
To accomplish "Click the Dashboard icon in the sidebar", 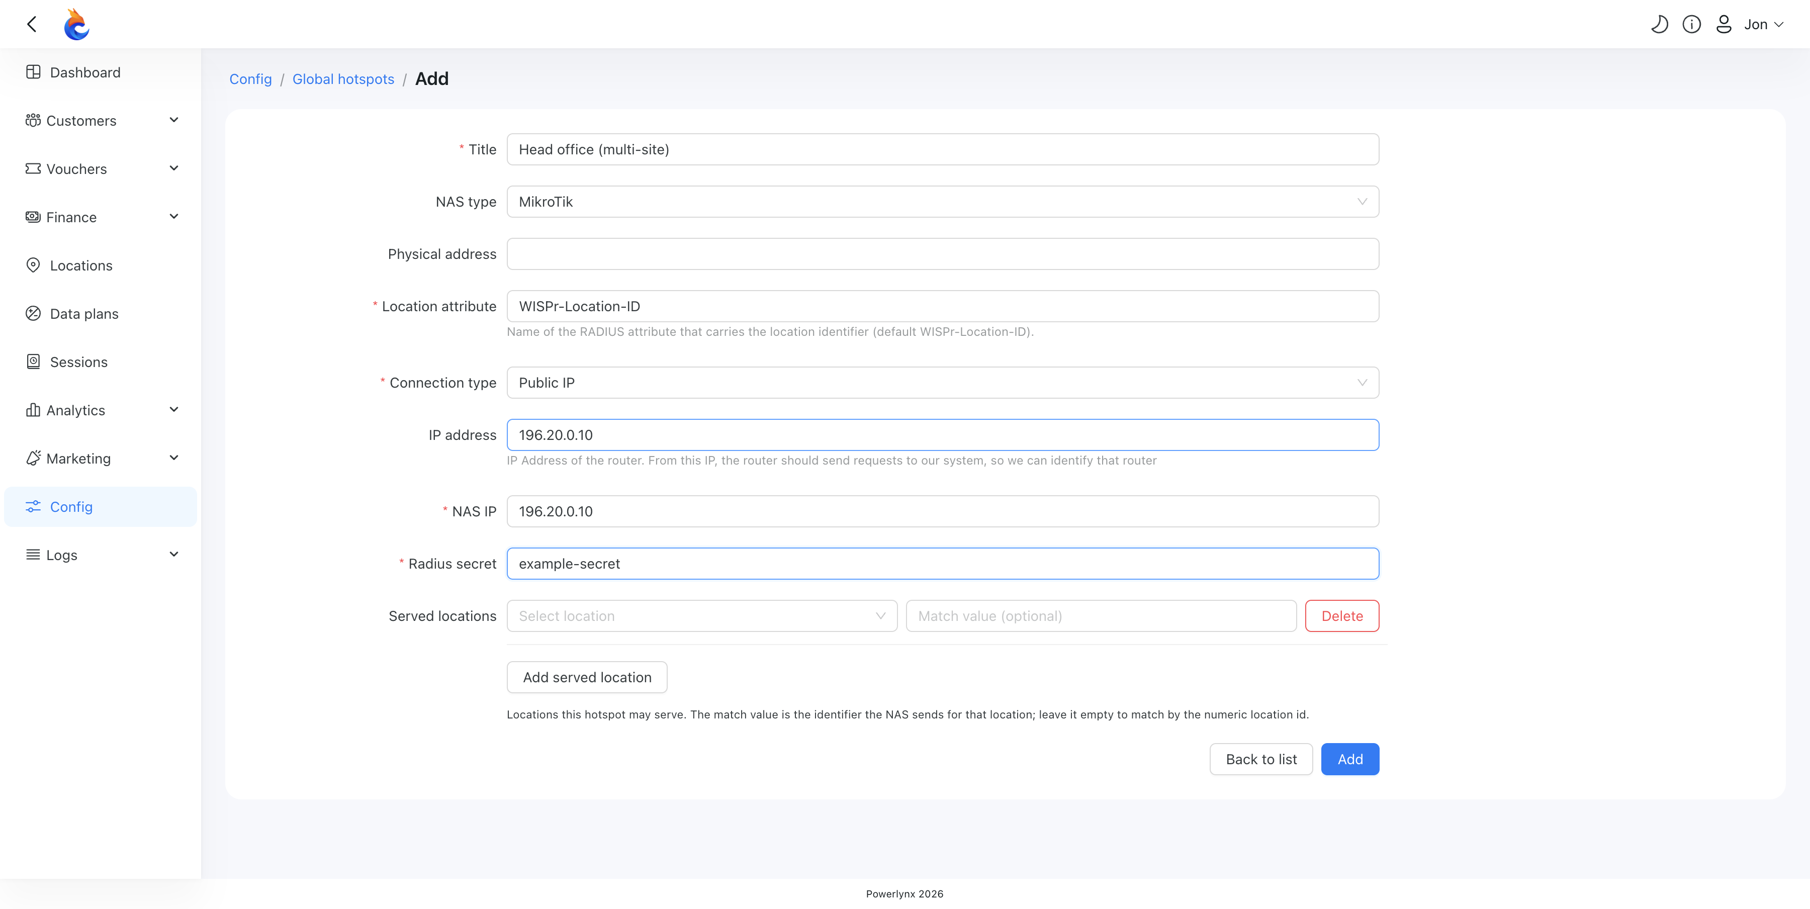I will point(33,72).
